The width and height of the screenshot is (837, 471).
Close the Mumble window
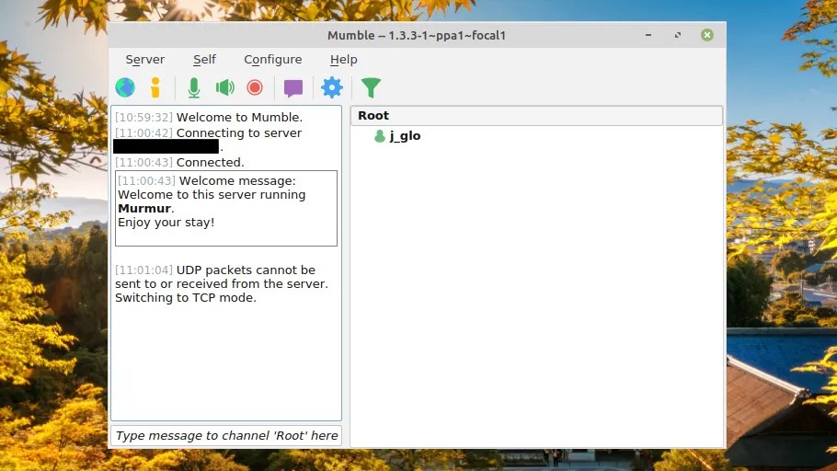[x=706, y=35]
